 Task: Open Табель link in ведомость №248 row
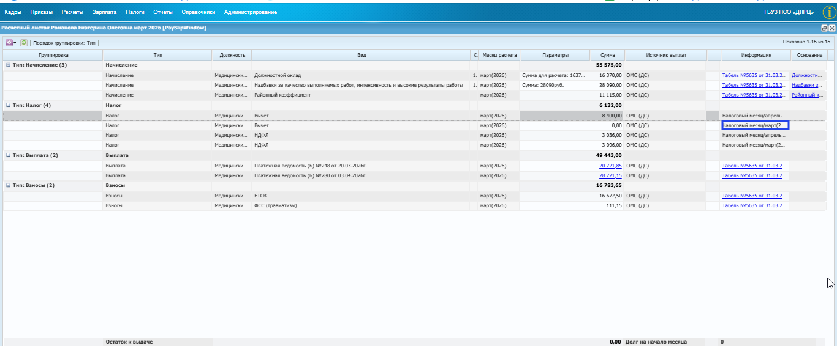point(754,166)
